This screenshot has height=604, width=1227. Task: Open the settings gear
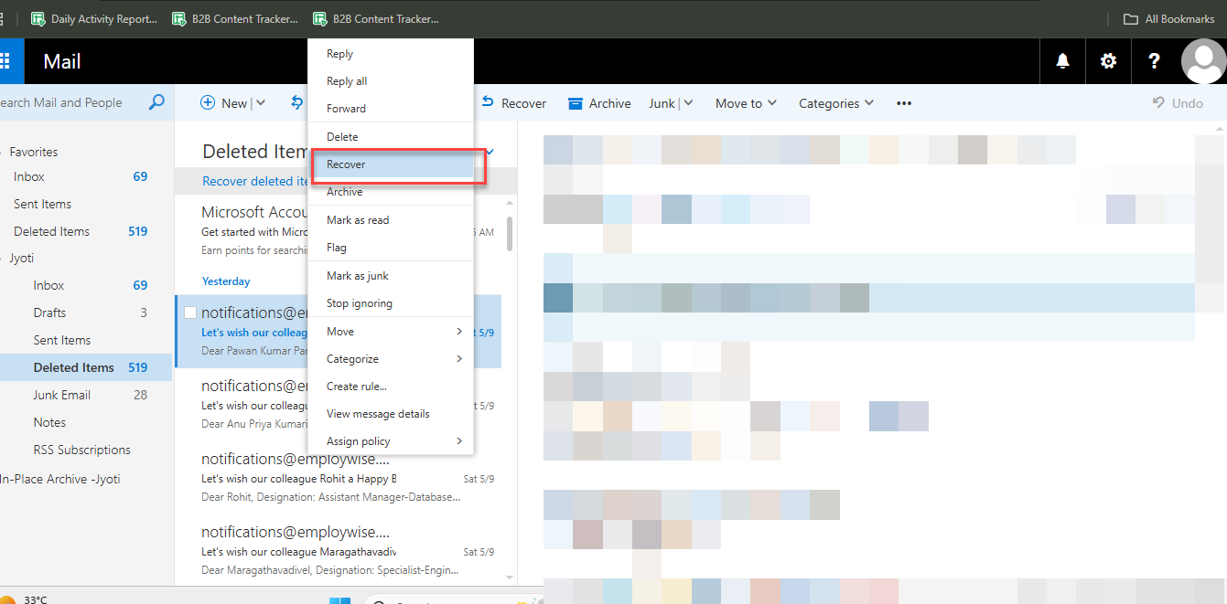coord(1108,61)
